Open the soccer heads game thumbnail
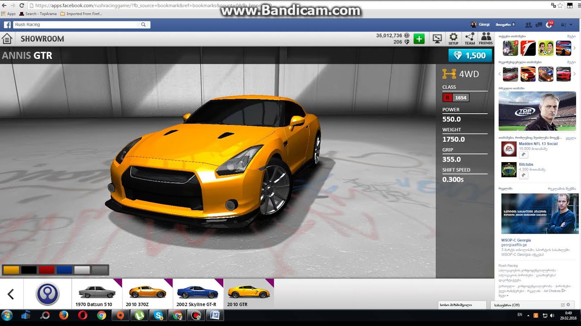Screen dimensions: 581x326 tap(546, 48)
